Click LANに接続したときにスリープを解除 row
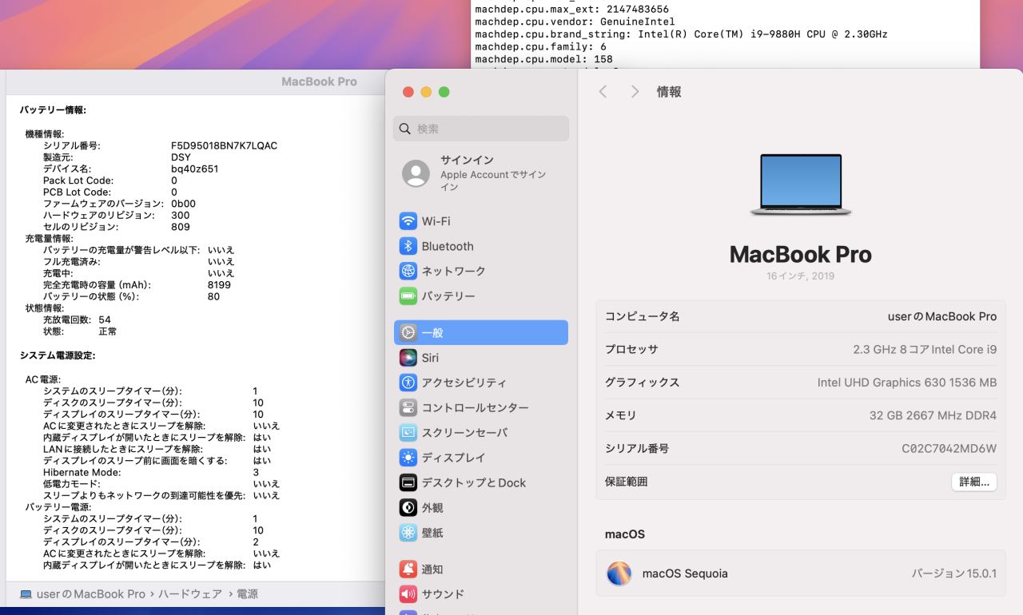1023x615 pixels. tap(157, 449)
